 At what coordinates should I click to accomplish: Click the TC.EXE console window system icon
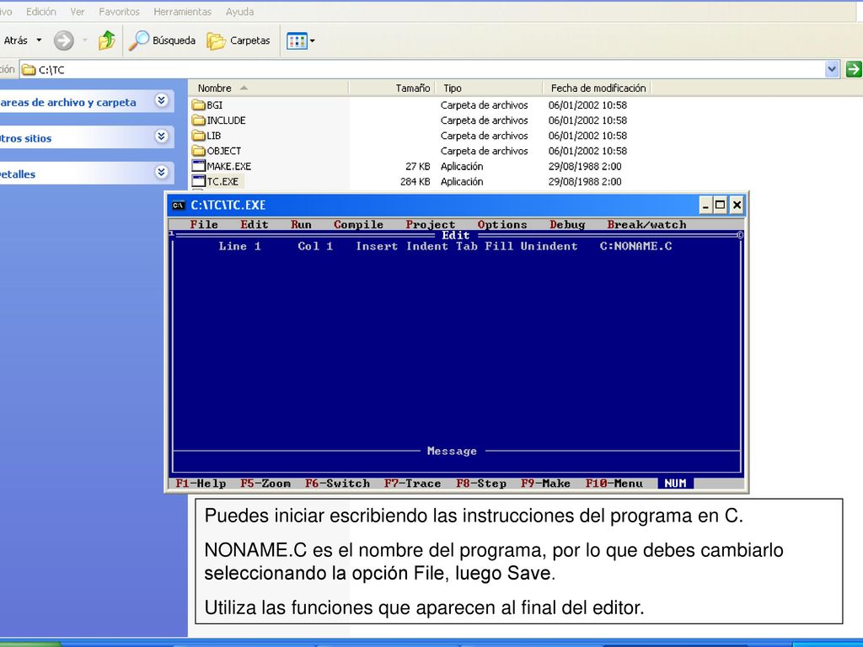click(x=179, y=206)
